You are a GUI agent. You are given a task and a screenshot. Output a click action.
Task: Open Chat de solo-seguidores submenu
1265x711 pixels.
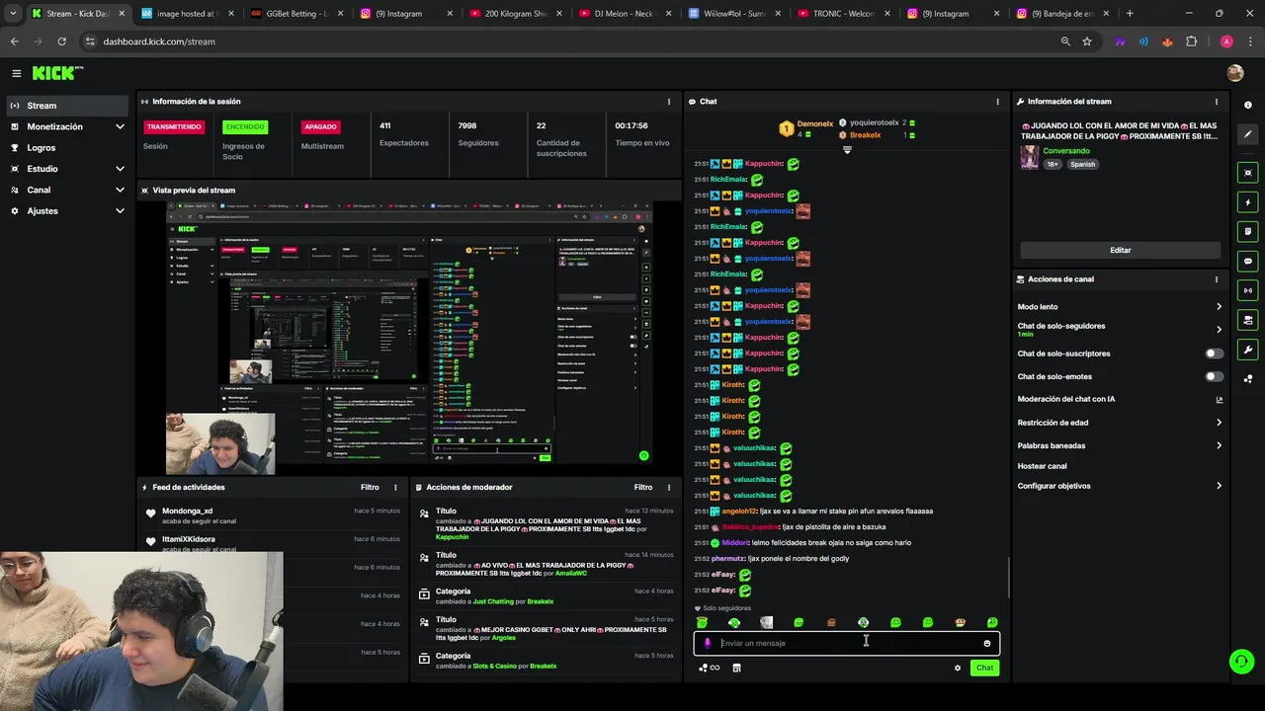point(1120,329)
